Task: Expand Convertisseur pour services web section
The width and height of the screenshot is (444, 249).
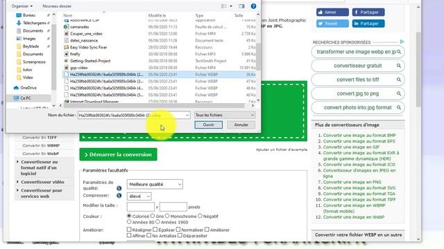Action: [40, 194]
